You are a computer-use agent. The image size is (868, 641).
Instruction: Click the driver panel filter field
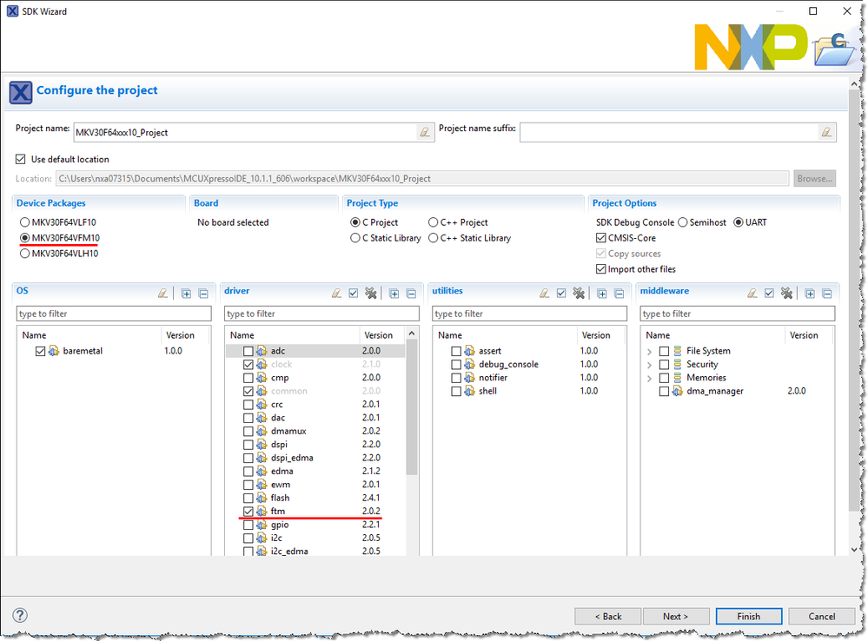point(321,314)
